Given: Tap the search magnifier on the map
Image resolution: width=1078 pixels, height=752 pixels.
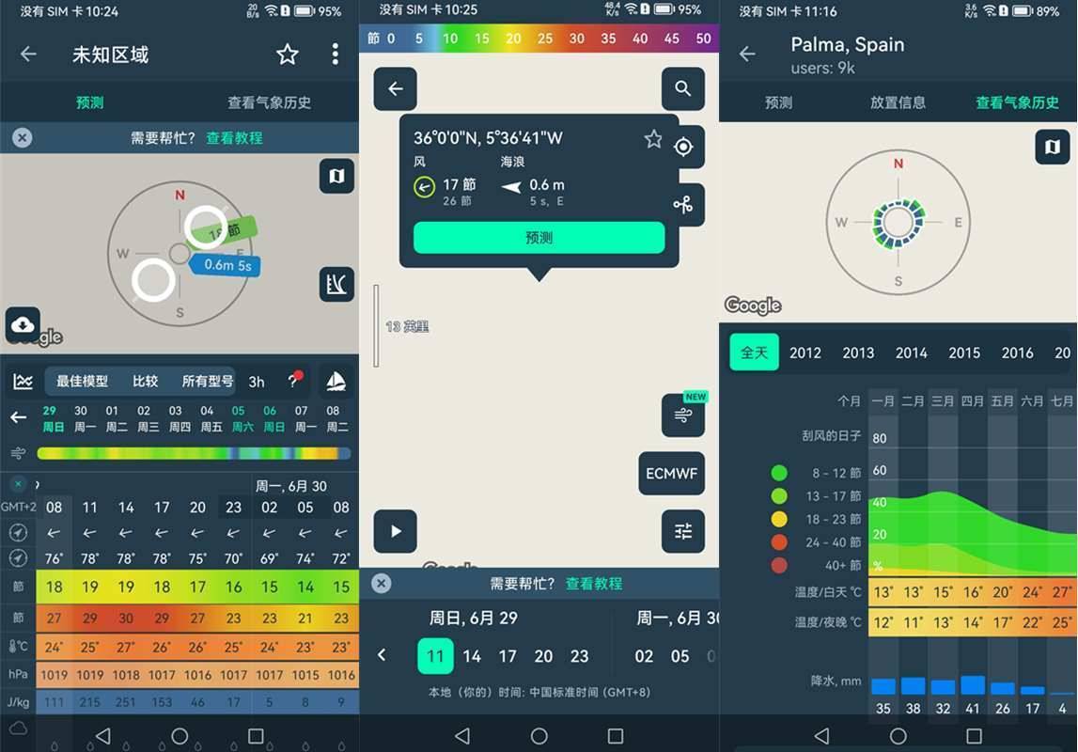Looking at the screenshot, I should click(683, 89).
